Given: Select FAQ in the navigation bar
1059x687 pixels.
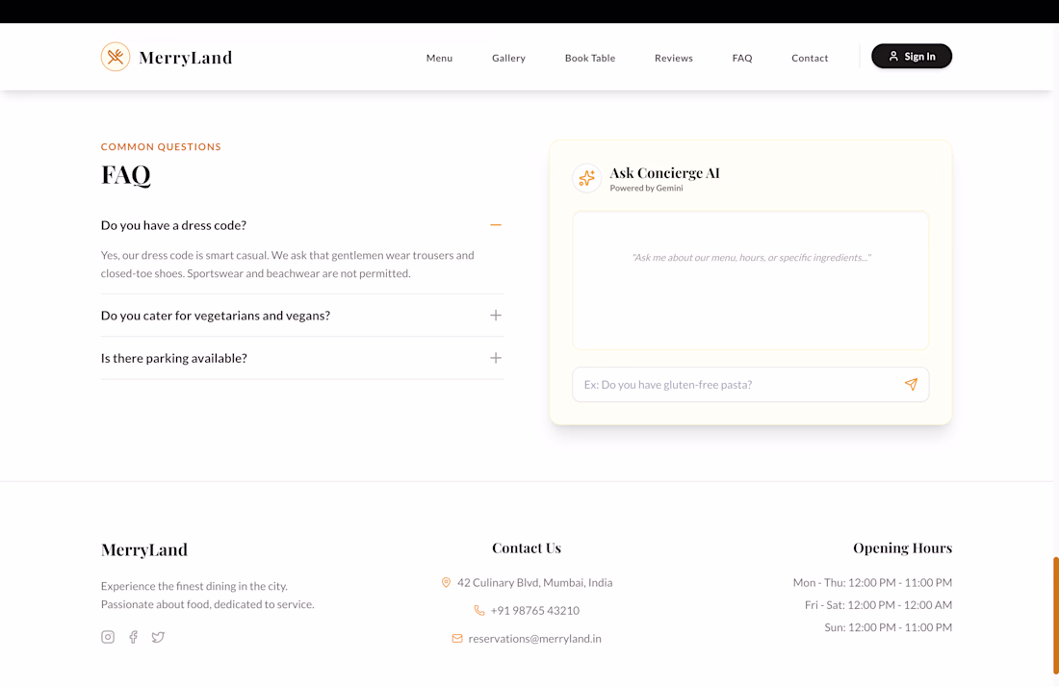Looking at the screenshot, I should click(741, 58).
